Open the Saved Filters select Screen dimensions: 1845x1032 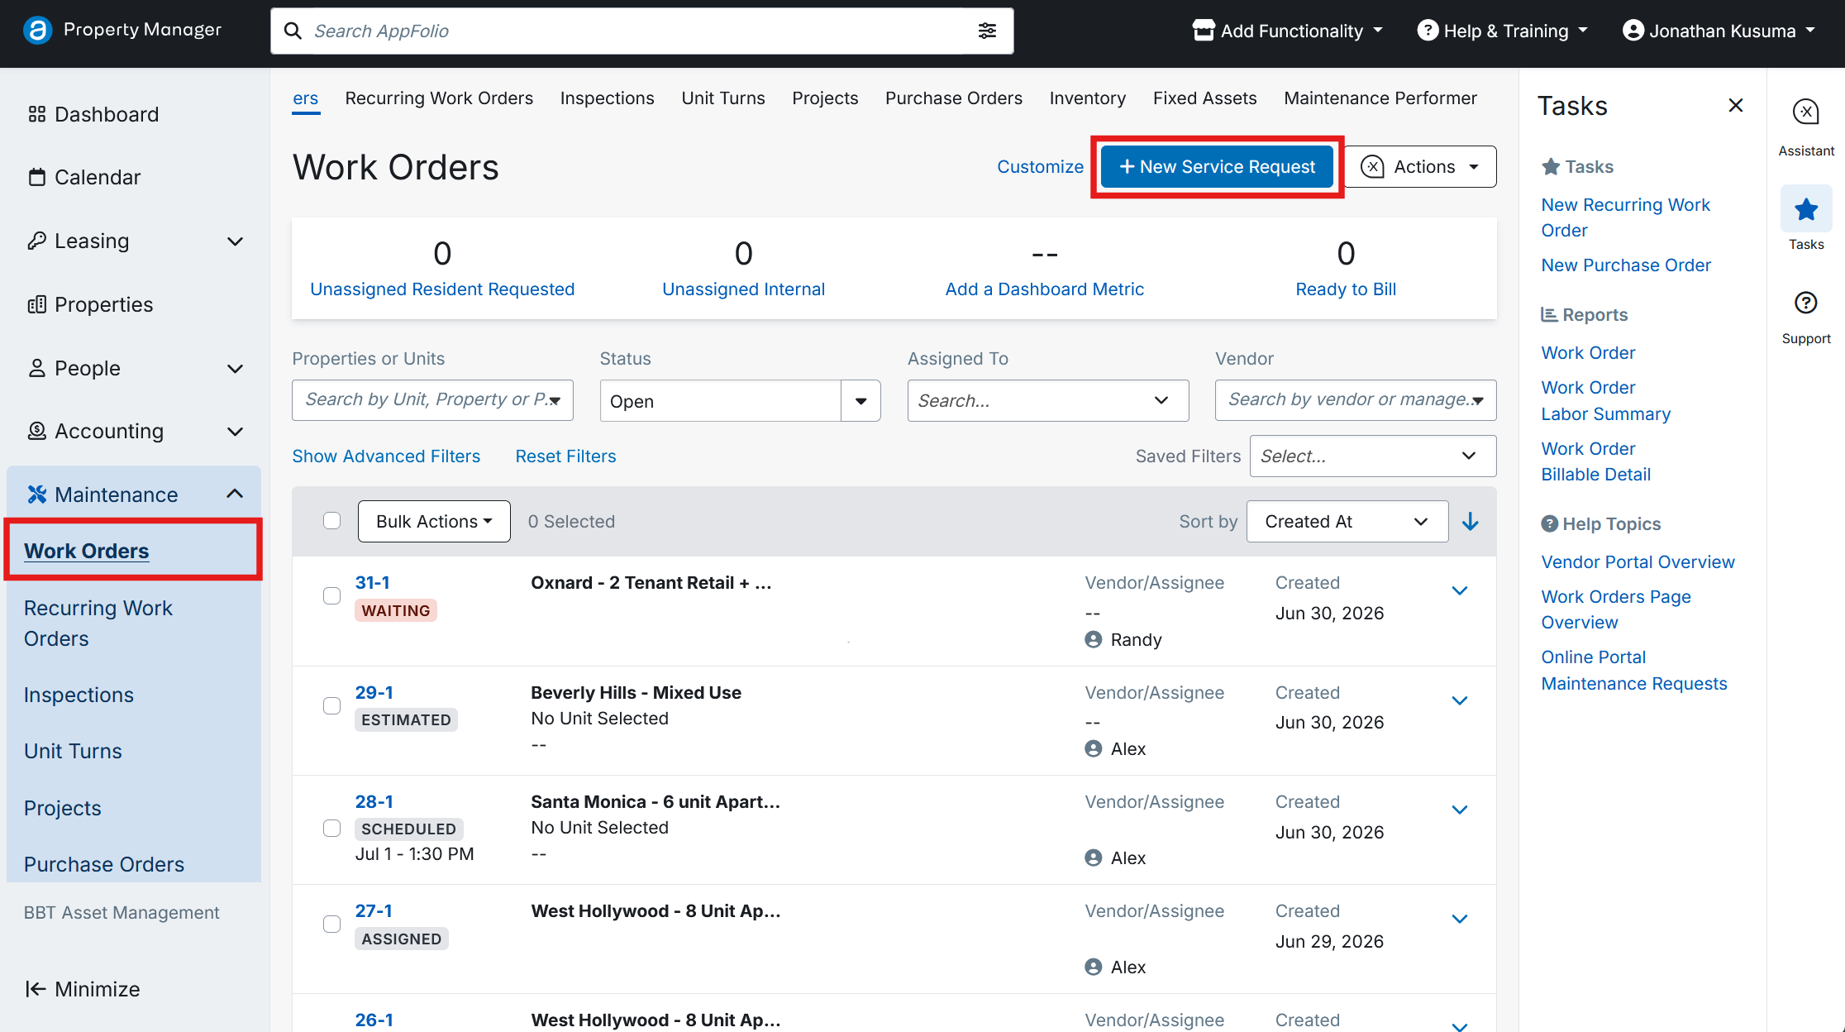1372,456
